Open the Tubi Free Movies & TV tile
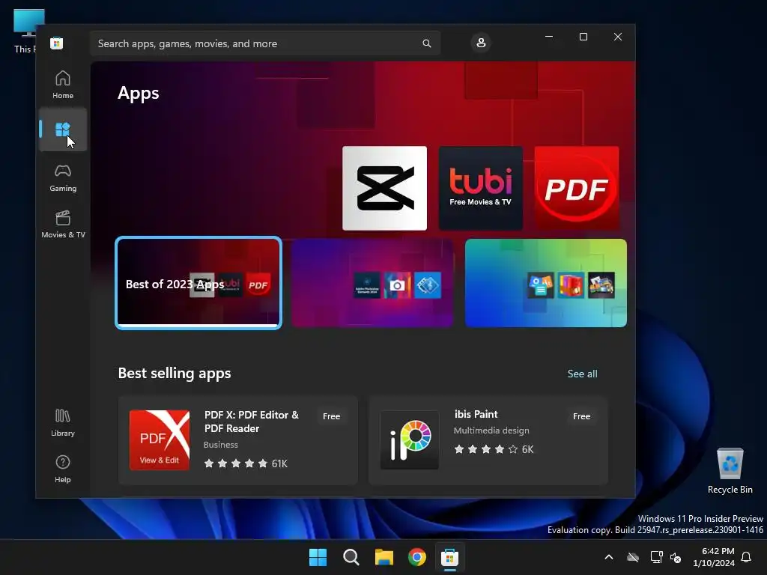Viewport: 767px width, 575px height. point(480,188)
